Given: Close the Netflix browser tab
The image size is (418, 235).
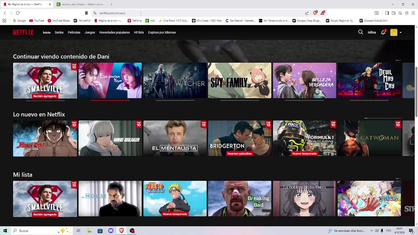Looking at the screenshot, I should pyautogui.click(x=50, y=4).
